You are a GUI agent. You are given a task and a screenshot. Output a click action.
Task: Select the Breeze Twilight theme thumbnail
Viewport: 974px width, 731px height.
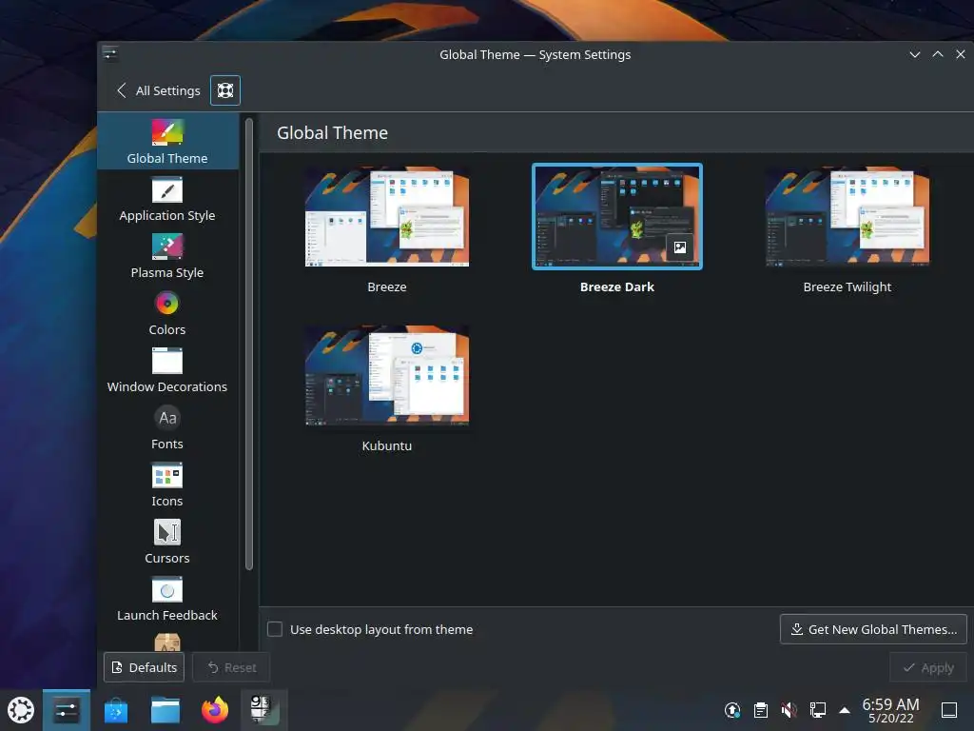pyautogui.click(x=847, y=216)
